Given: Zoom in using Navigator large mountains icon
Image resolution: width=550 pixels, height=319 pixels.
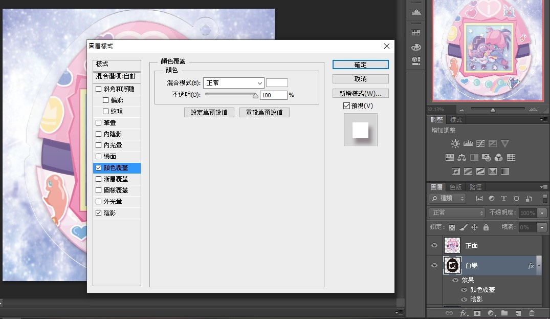Looking at the screenshot, I should point(533,110).
